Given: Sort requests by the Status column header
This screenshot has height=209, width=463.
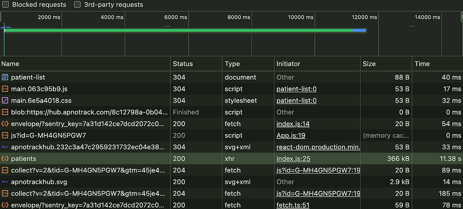Looking at the screenshot, I should click(x=196, y=64).
